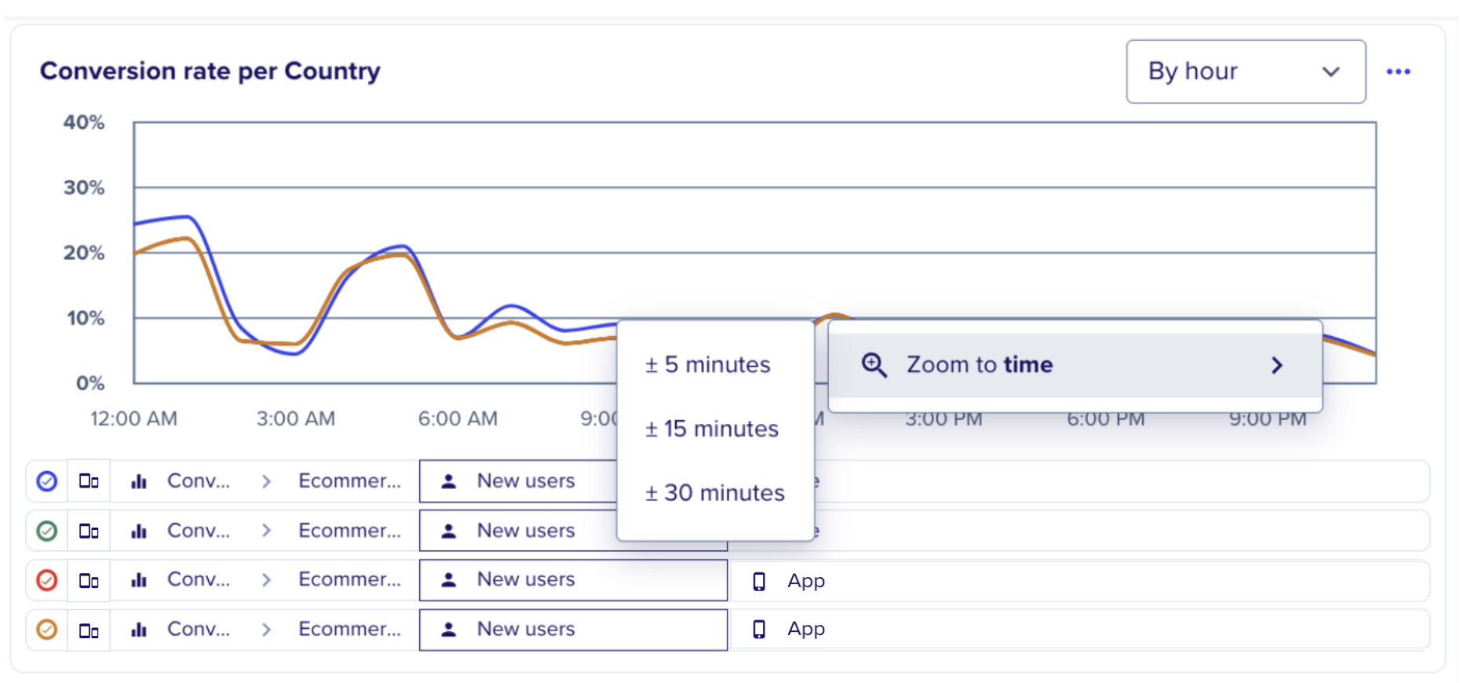Click the 20% axis label

(83, 253)
